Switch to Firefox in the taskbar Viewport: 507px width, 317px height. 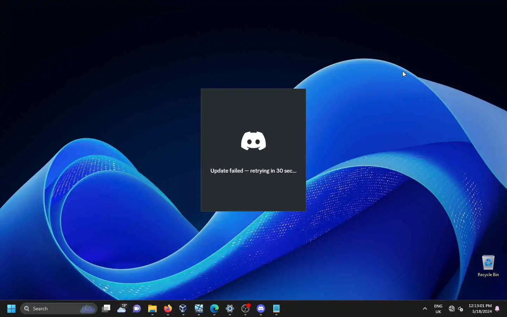[168, 309]
